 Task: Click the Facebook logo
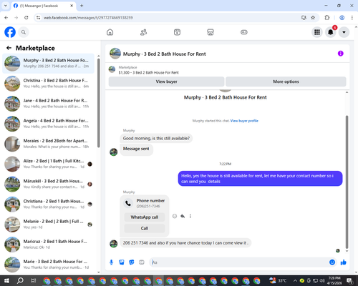click(10, 32)
